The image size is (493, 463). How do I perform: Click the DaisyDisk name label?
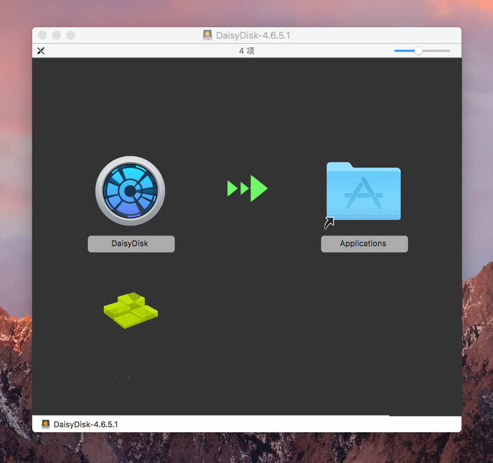[x=131, y=244]
